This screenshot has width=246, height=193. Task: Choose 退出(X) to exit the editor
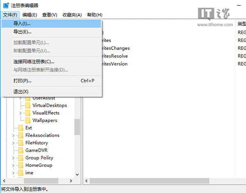click(21, 91)
